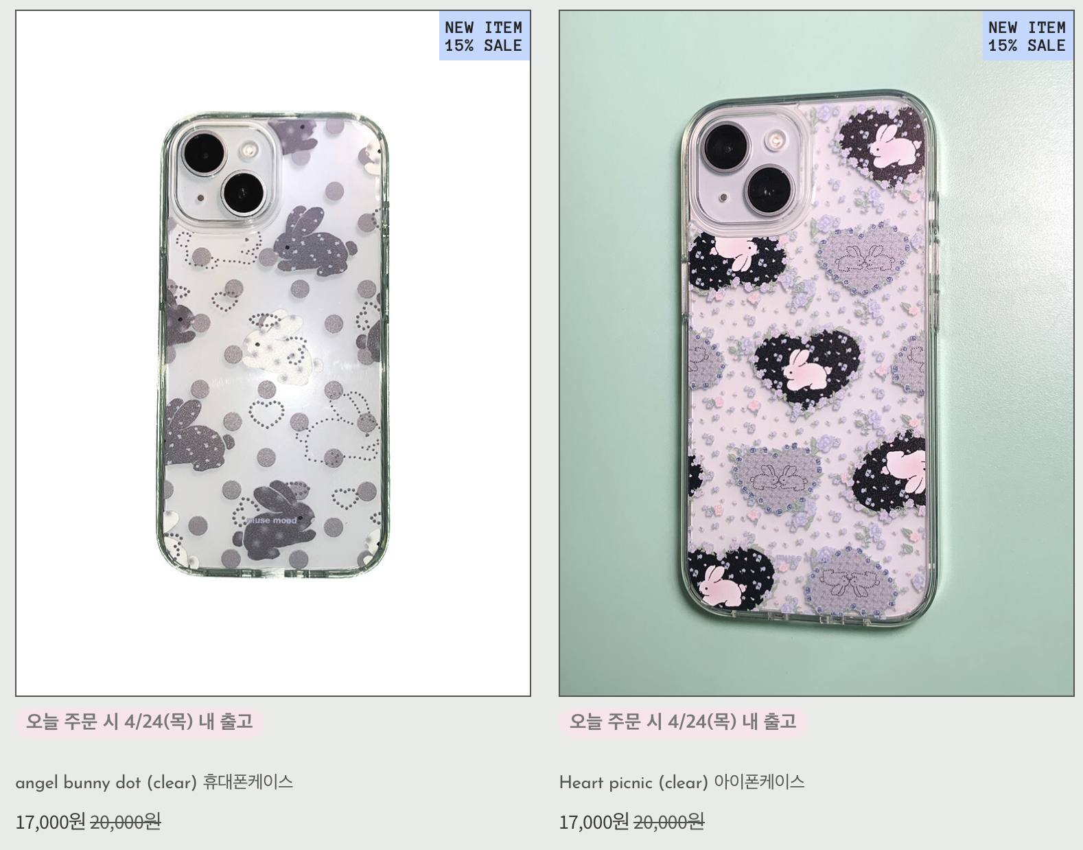Click crossed-out 20,000원 under angel bunny case
Viewport: 1083px width, 850px height.
point(126,821)
